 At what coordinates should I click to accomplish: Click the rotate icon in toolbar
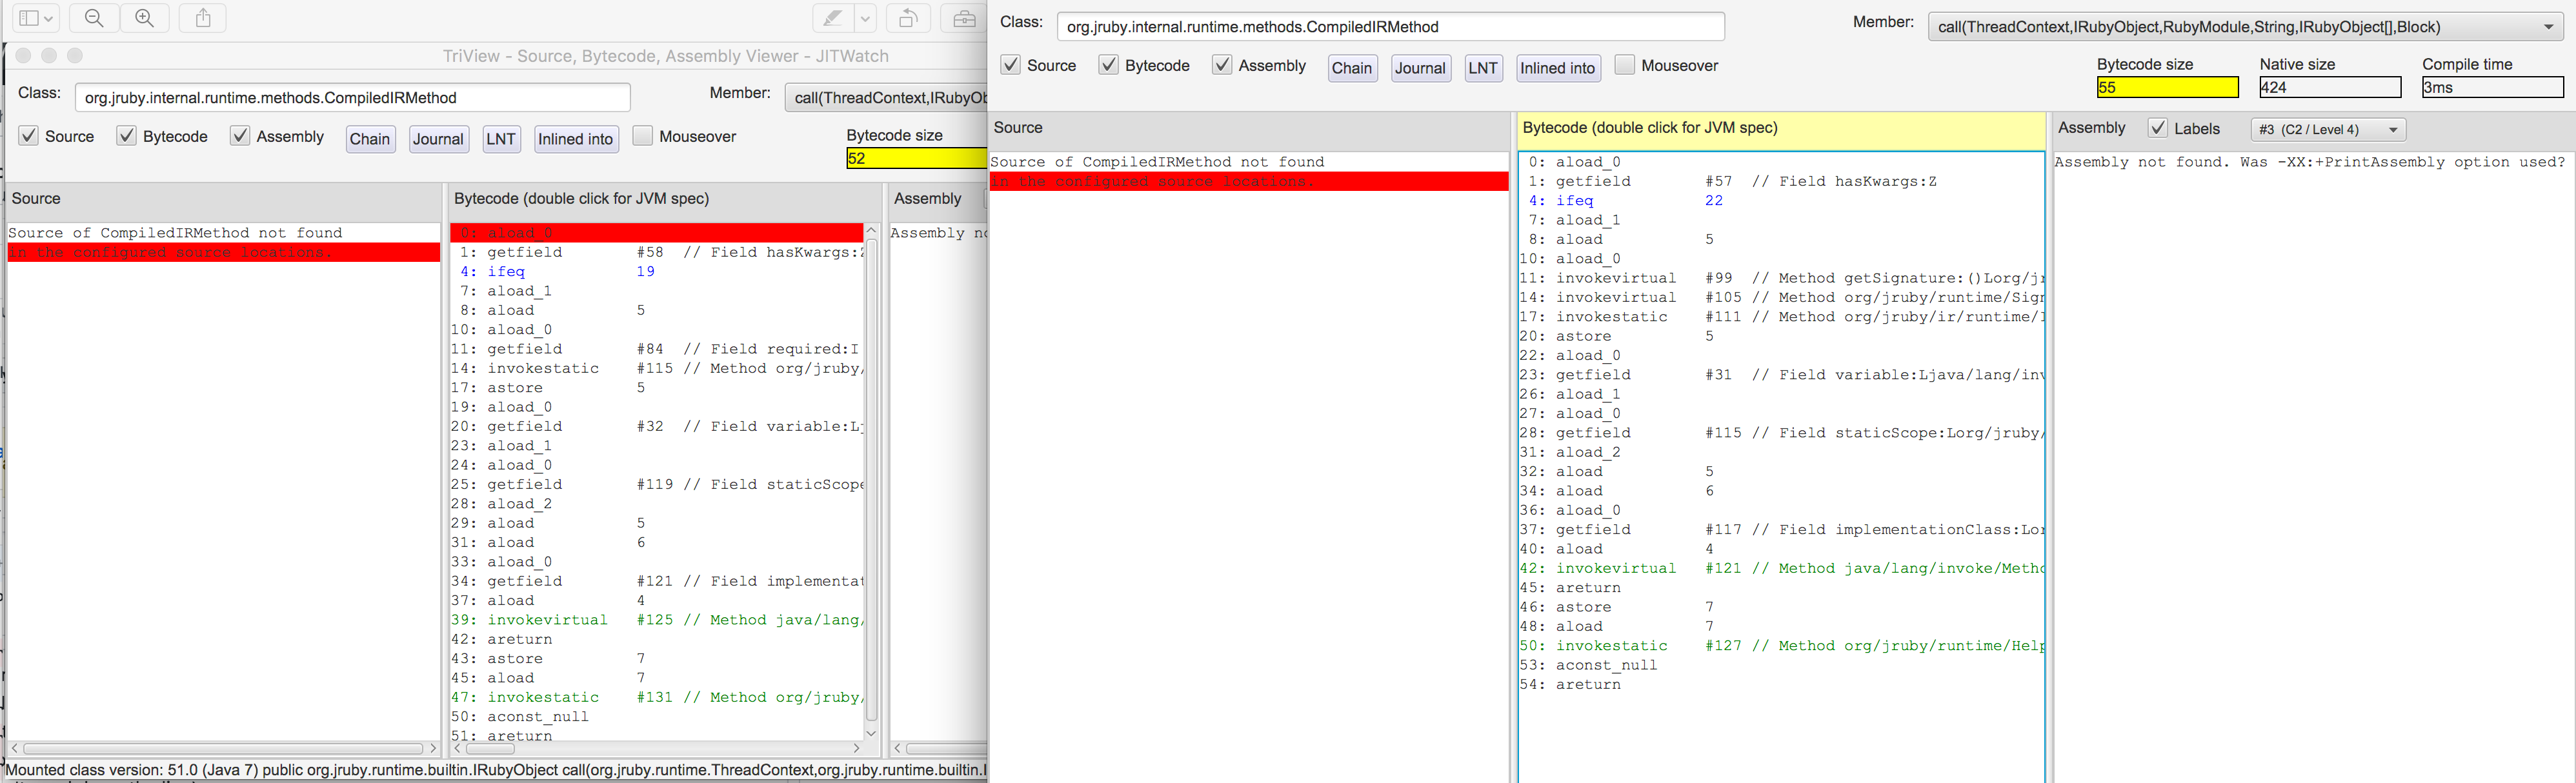click(x=908, y=18)
